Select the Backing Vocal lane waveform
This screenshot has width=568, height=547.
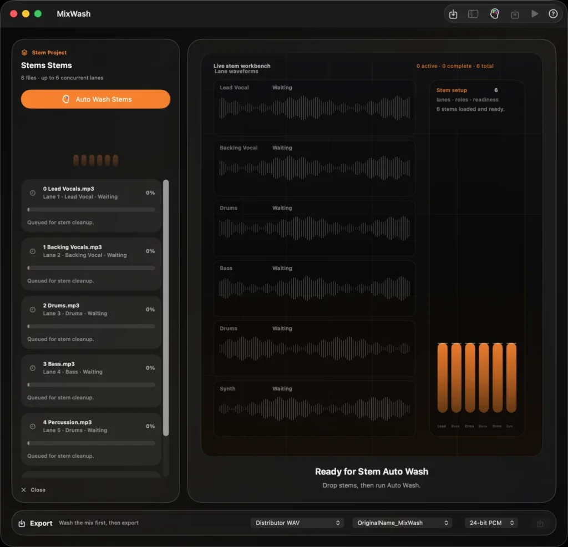click(x=315, y=168)
